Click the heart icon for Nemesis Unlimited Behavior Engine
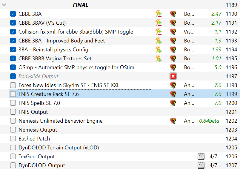The height and width of the screenshot is (169, 240). 173,121
